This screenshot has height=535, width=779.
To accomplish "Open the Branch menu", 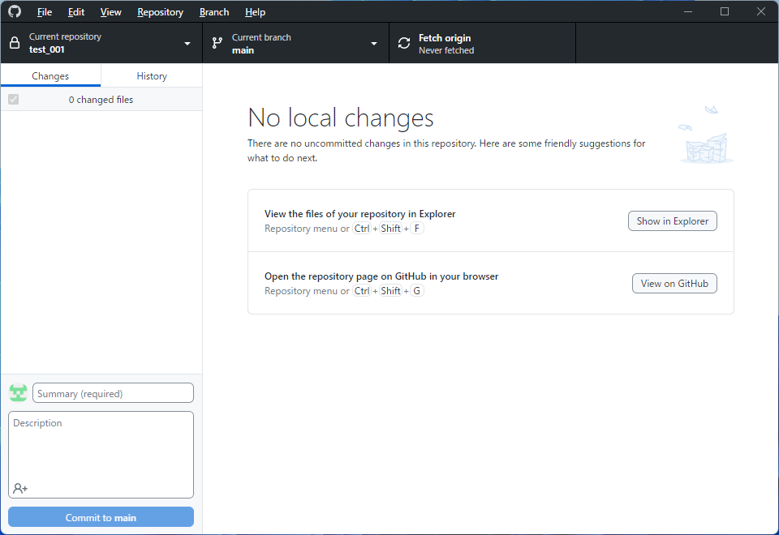I will point(214,12).
